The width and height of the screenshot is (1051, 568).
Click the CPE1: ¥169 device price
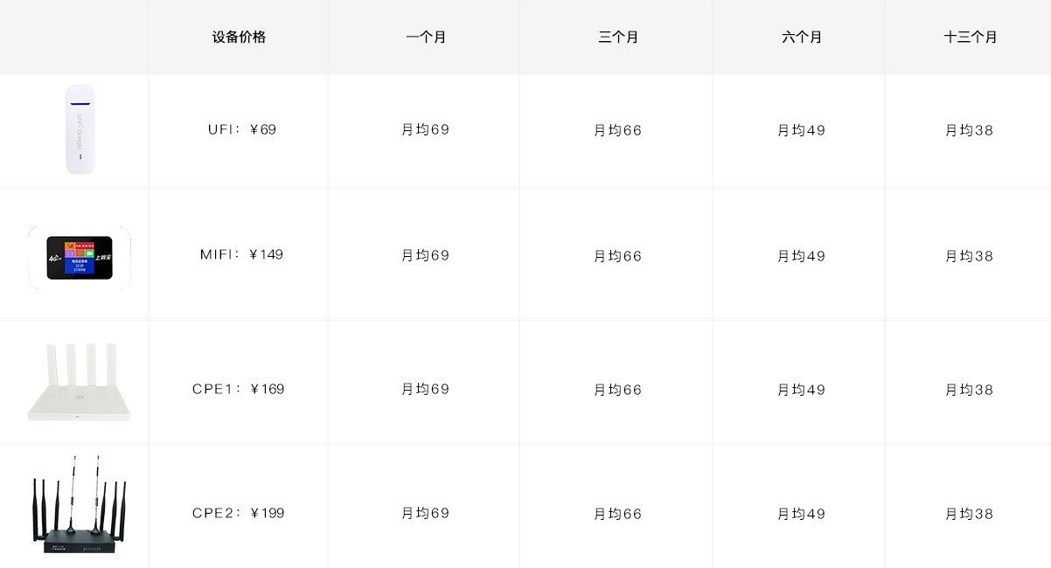click(239, 389)
